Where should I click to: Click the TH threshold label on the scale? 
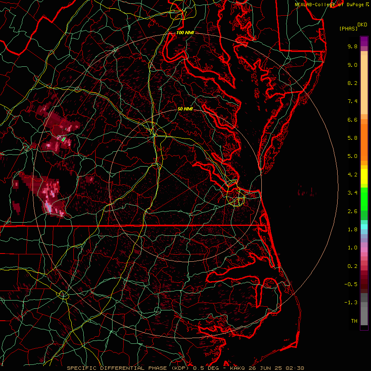coord(354,321)
